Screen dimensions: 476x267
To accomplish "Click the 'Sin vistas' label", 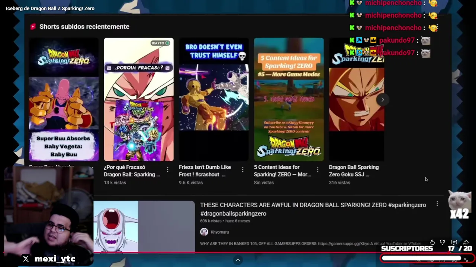I will (x=264, y=182).
